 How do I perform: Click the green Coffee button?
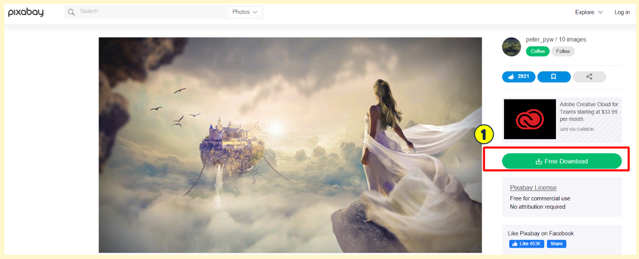click(x=538, y=51)
